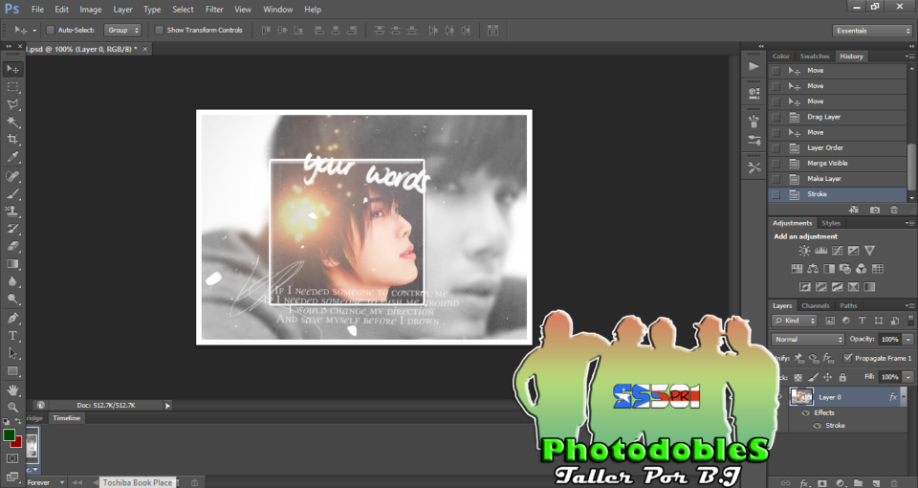Select Layer 0 thumbnail in Layers
Viewport: 918px width, 488px height.
coord(801,397)
